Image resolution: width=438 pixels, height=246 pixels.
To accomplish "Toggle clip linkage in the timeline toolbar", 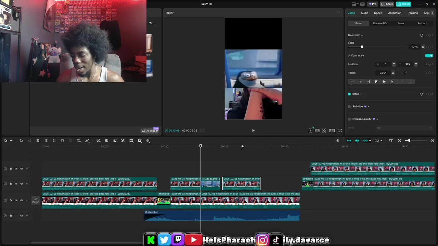I will (x=365, y=140).
